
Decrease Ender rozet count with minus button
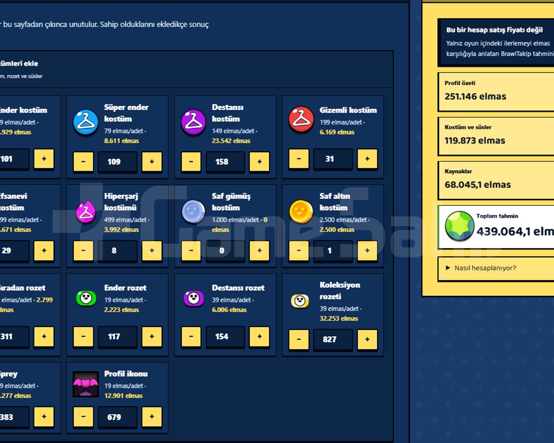point(84,336)
